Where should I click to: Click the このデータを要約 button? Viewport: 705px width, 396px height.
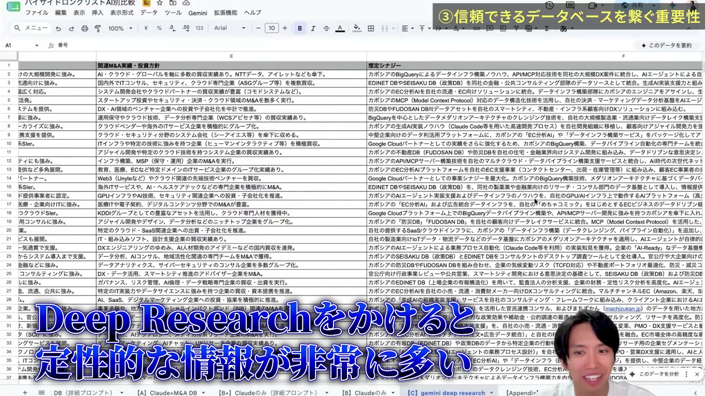(x=666, y=45)
